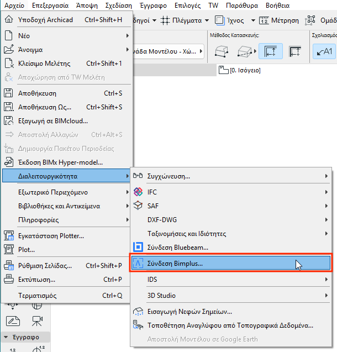
Task: Click the Bluebeam connection icon
Action: pyautogui.click(x=138, y=247)
